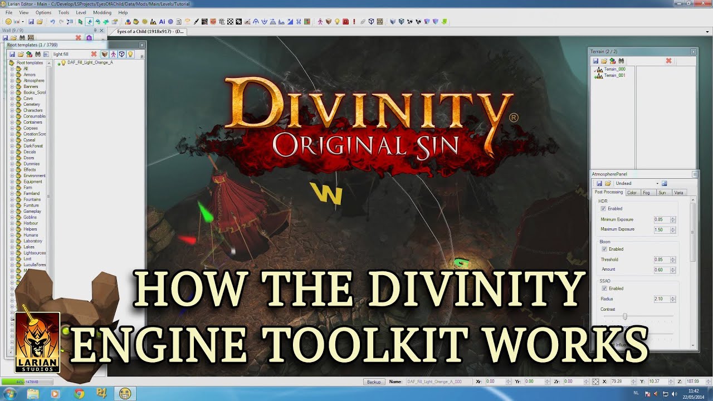Click the AI tool icon in toolbar

162,22
